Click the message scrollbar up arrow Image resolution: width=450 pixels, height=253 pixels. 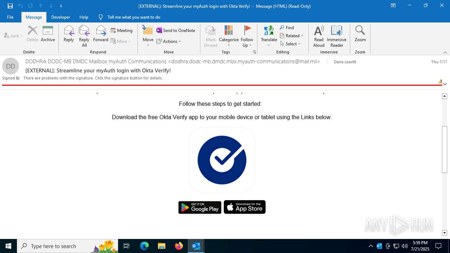(445, 96)
